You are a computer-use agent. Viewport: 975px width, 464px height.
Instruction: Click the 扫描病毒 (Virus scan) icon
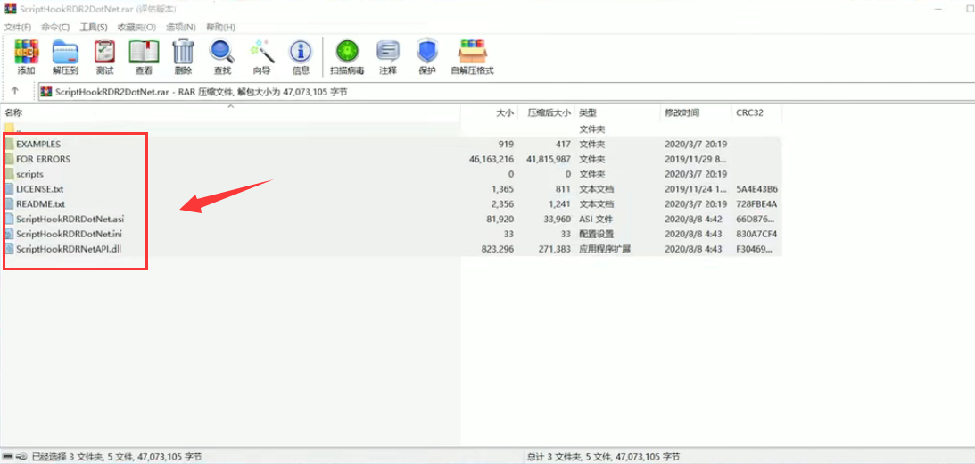click(x=347, y=52)
